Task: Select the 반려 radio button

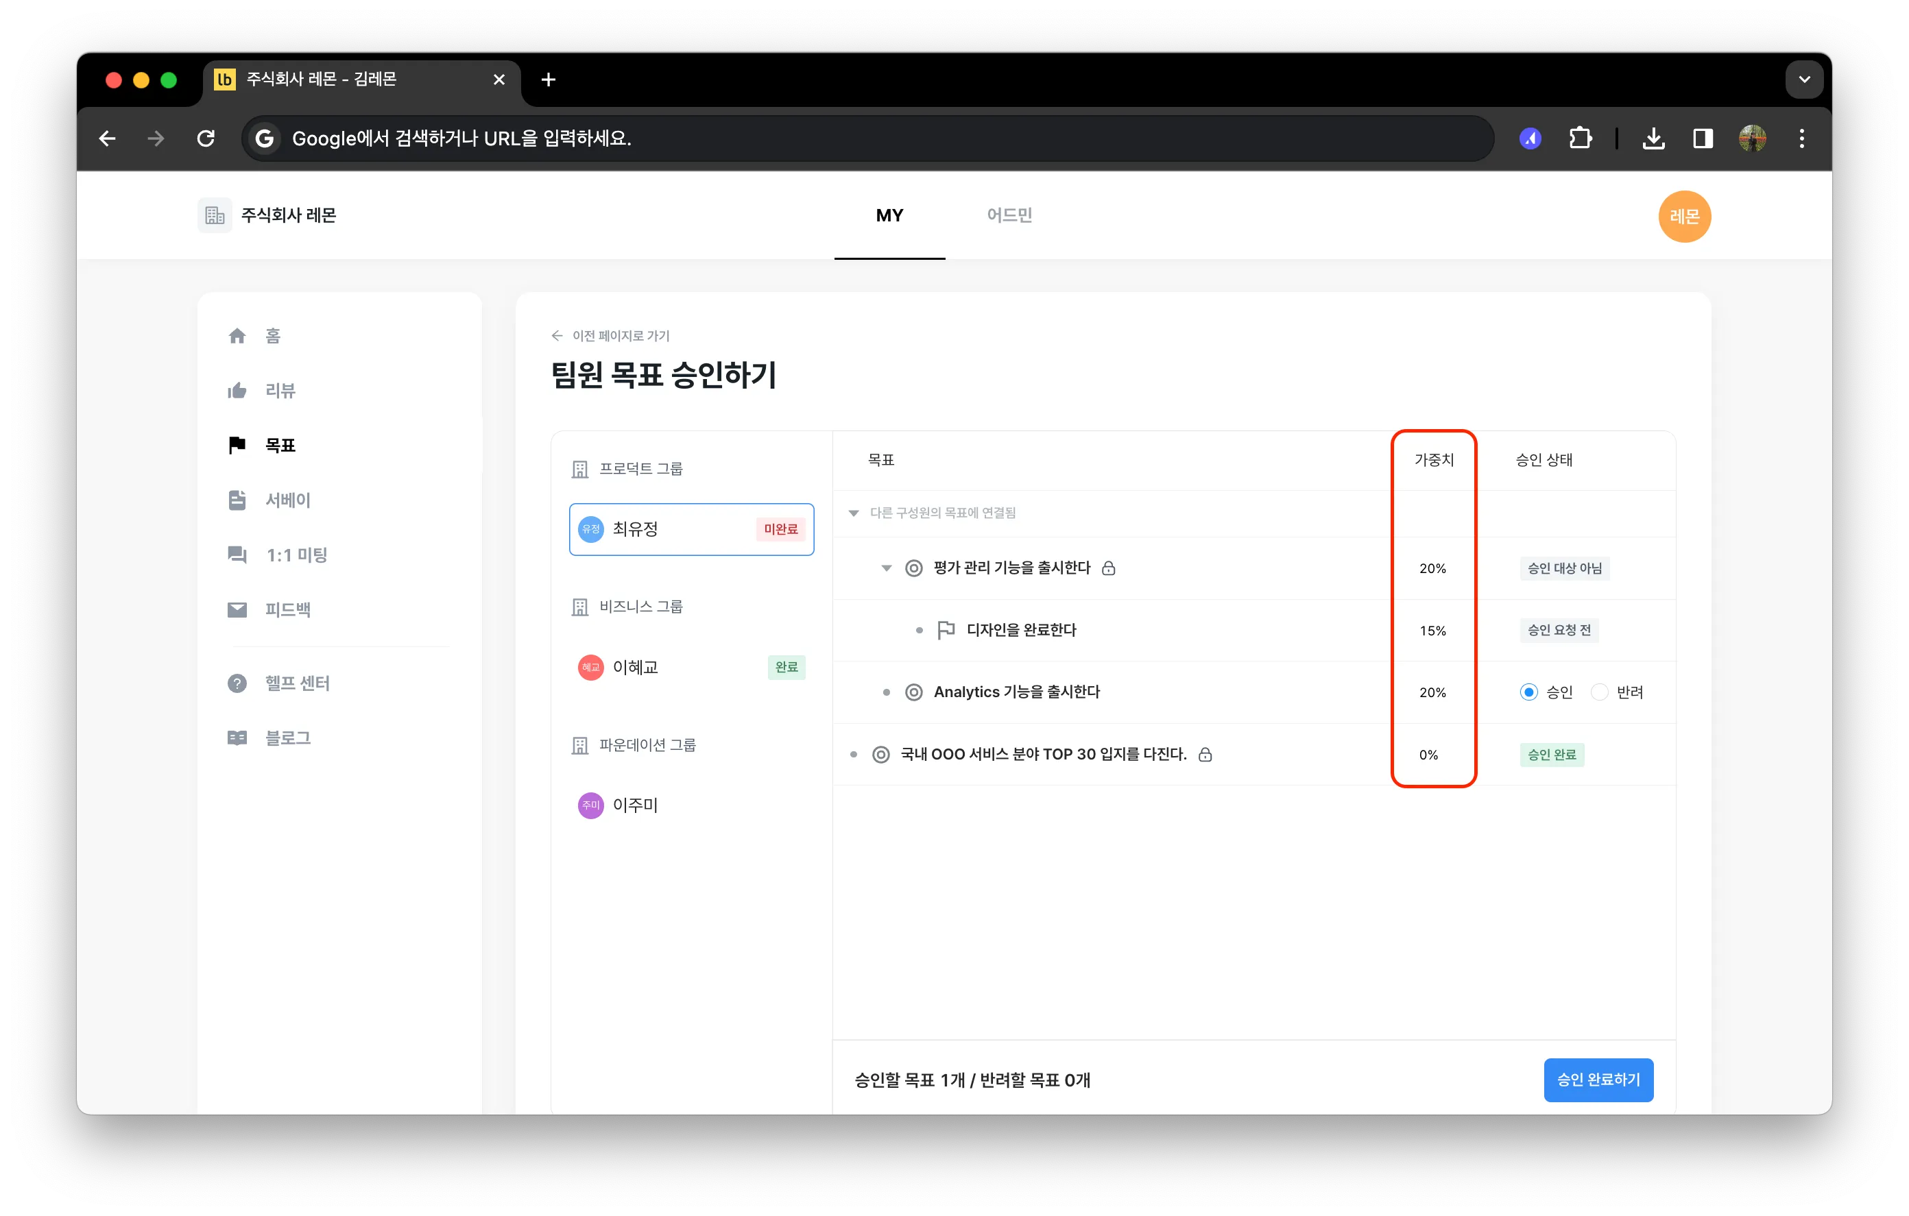Action: (x=1600, y=692)
